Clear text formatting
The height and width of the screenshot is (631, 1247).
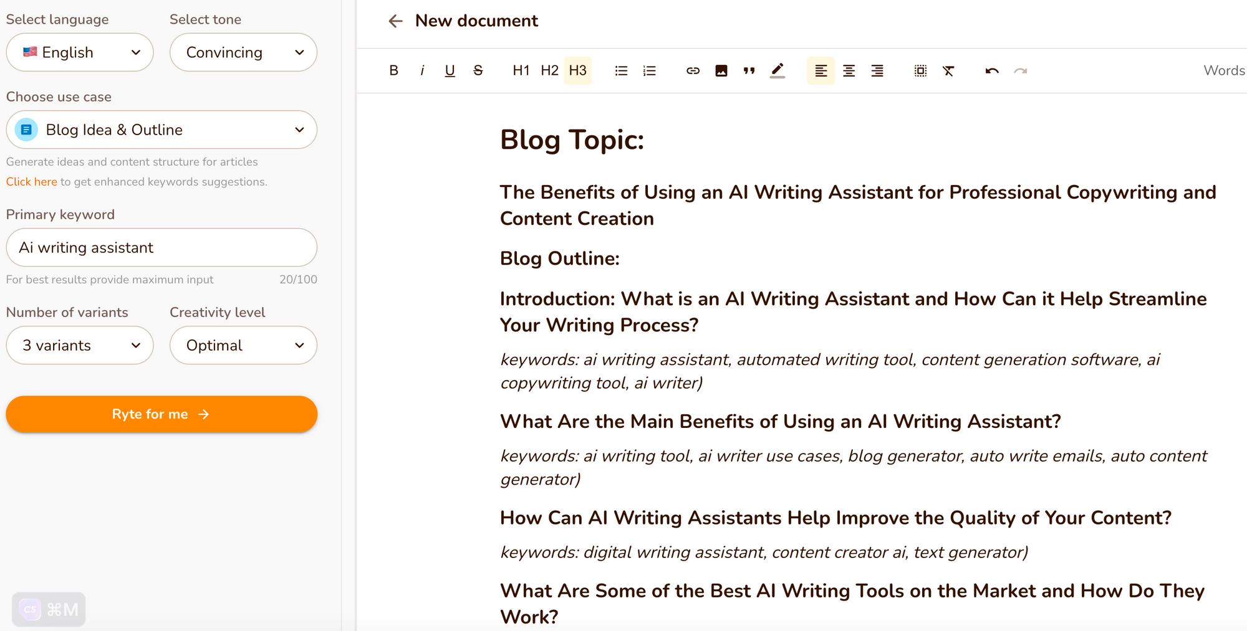[948, 70]
